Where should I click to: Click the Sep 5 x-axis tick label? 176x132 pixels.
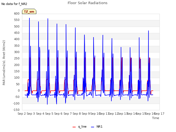[49, 114]
